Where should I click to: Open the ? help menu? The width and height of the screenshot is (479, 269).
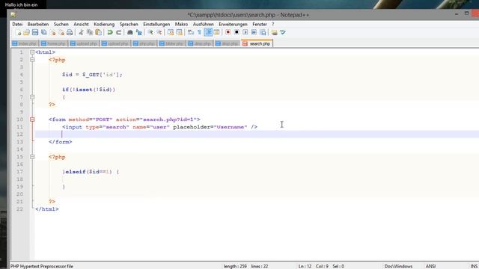pos(272,24)
